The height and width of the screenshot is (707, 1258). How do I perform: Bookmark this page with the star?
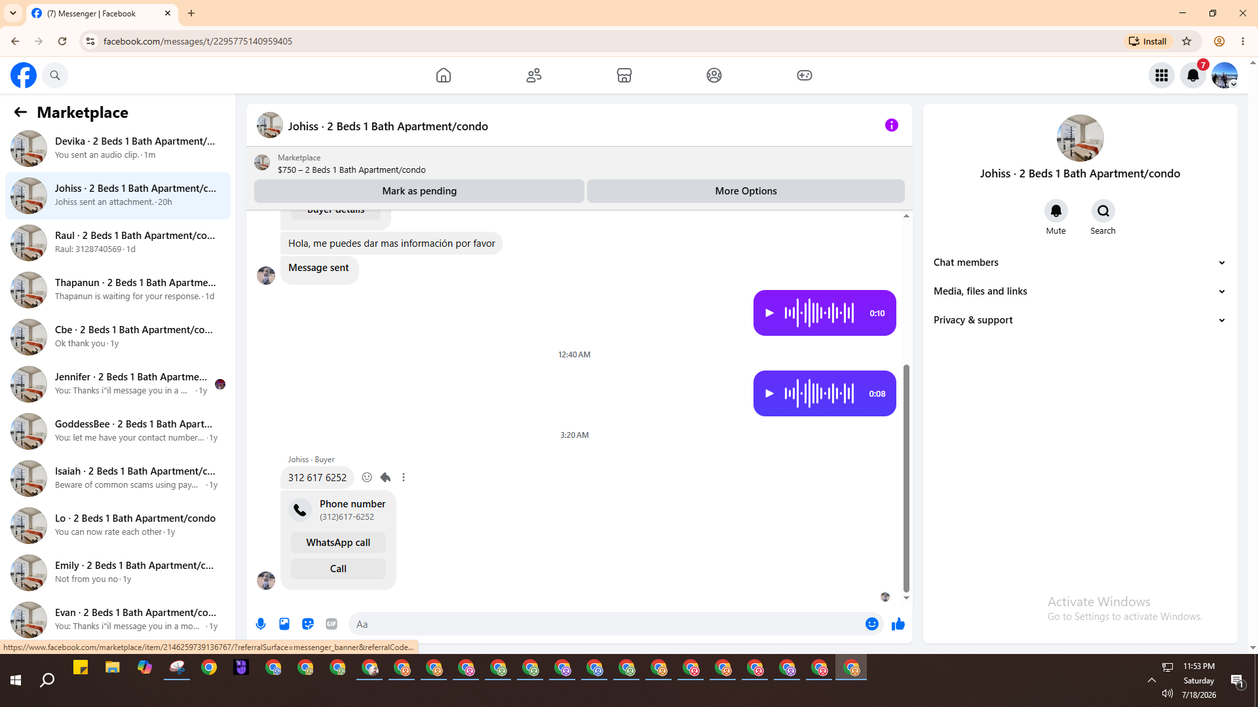pos(1187,41)
